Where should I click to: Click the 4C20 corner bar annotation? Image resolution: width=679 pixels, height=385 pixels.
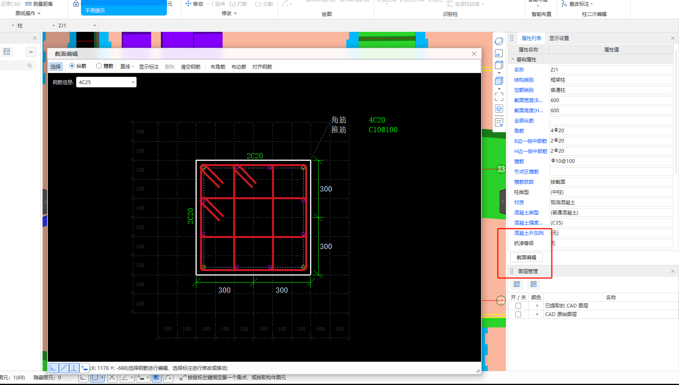click(377, 120)
